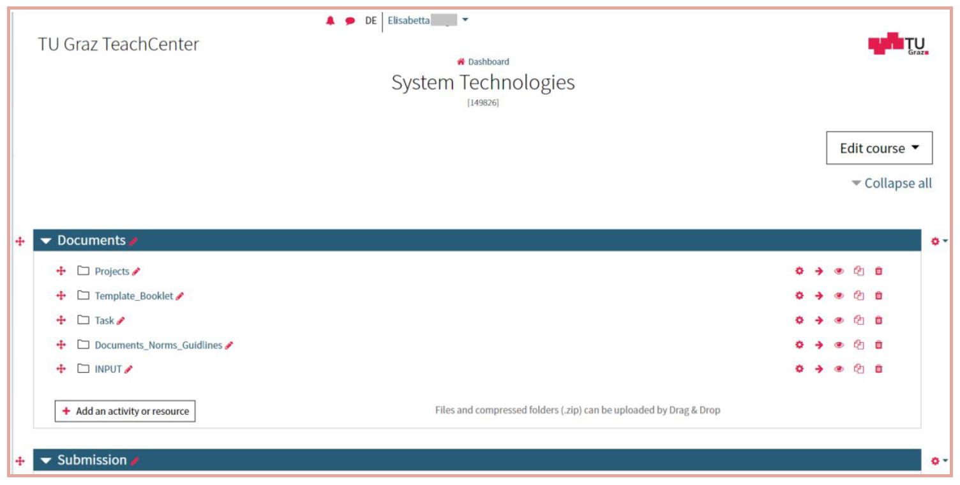Viewport: 960px width, 485px height.
Task: Hide INPUT using the eye icon
Action: tap(839, 369)
